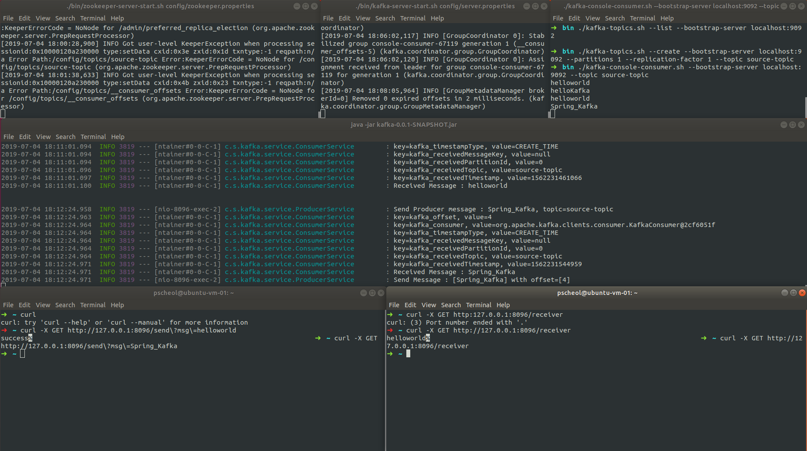Image resolution: width=807 pixels, height=451 pixels.
Task: Close the bottom-left pscheol terminal window
Action: 381,293
